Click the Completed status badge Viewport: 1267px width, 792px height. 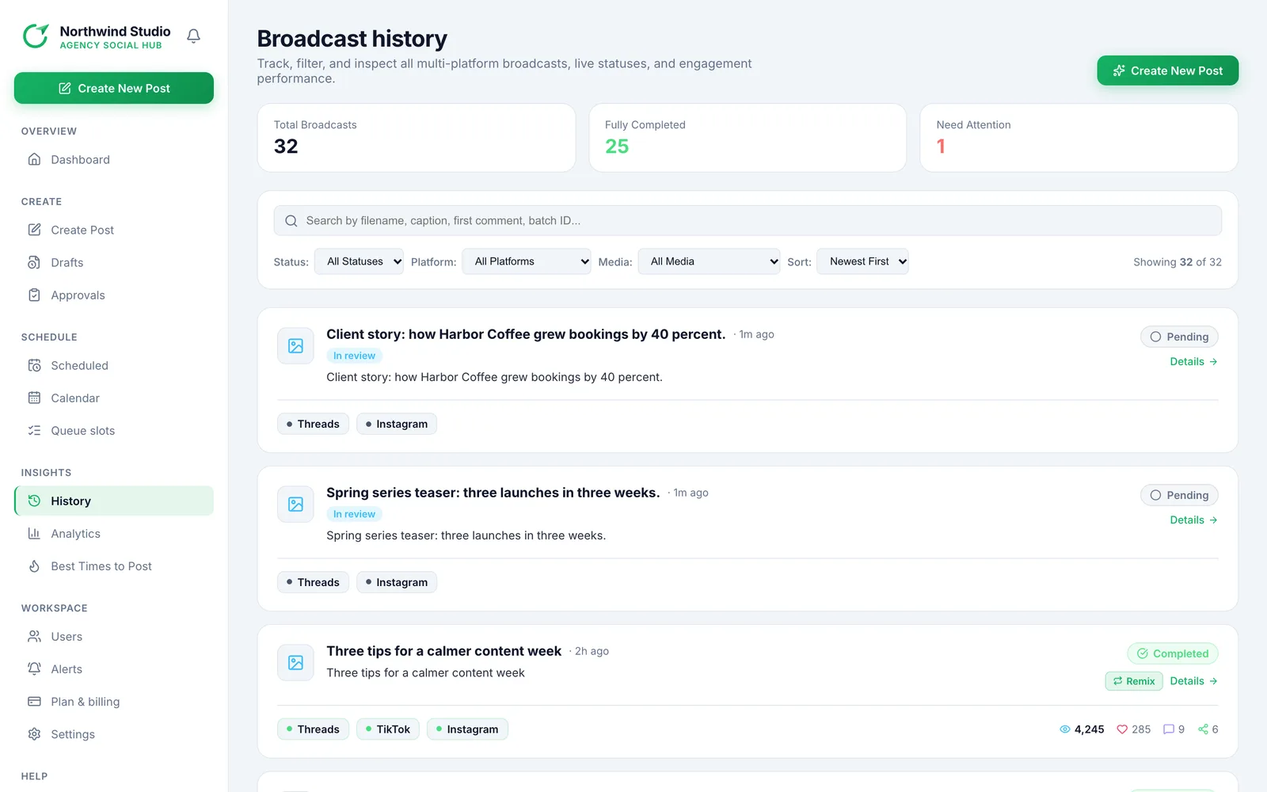[x=1173, y=653]
